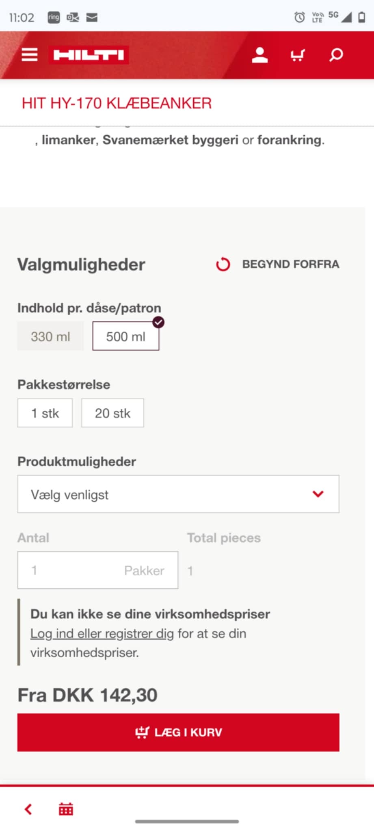Click the red chevron on Vælg venligst
Viewport: 374px width, 832px height.
tap(318, 494)
